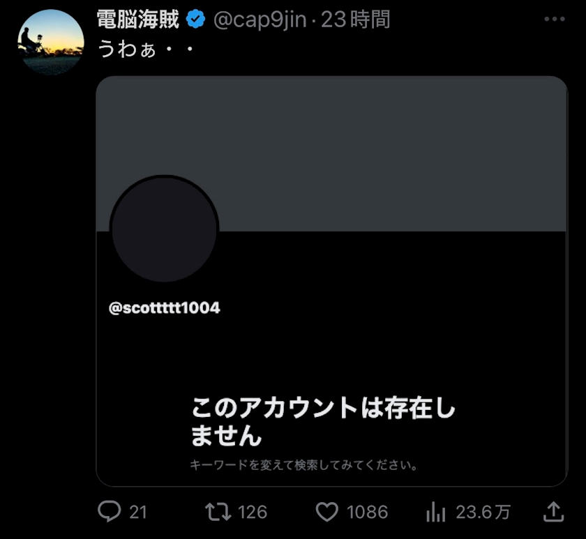Open the @cap9jin handle link

[x=259, y=20]
